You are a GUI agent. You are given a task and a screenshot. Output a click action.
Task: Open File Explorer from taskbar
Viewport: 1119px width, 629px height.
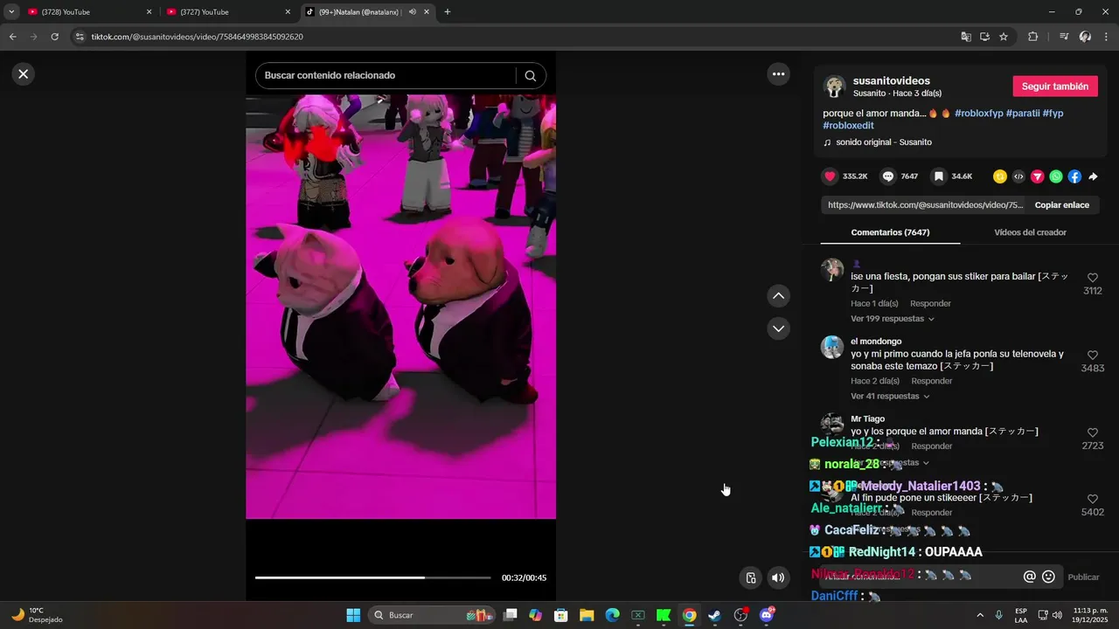(x=587, y=615)
